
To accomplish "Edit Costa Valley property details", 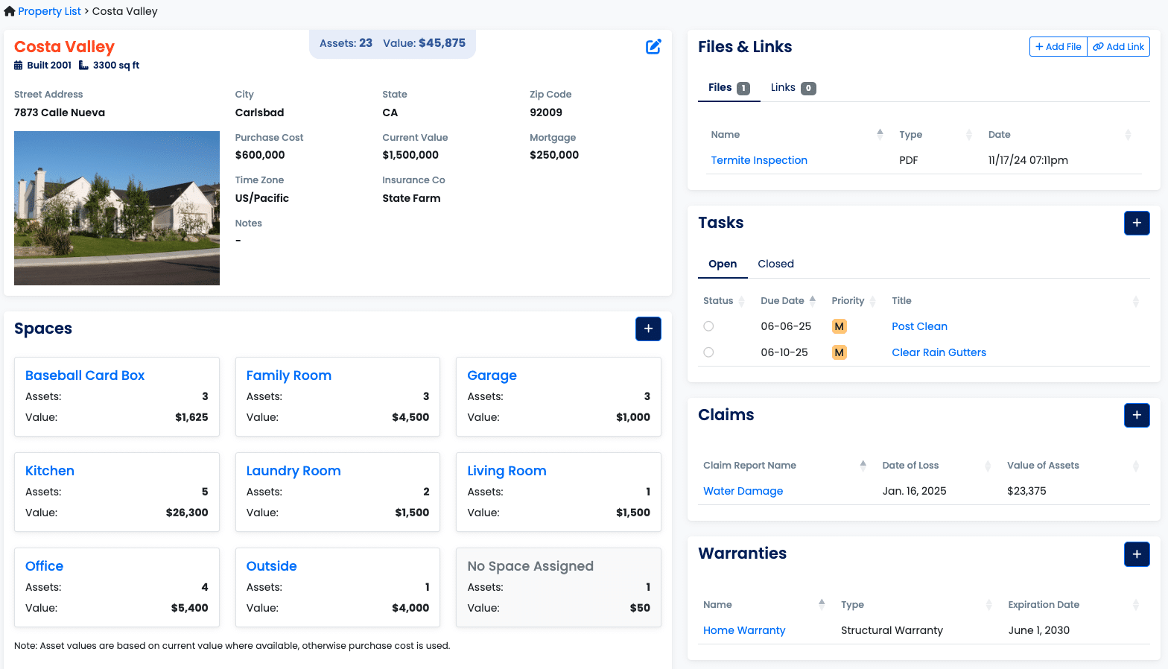I will coord(653,47).
